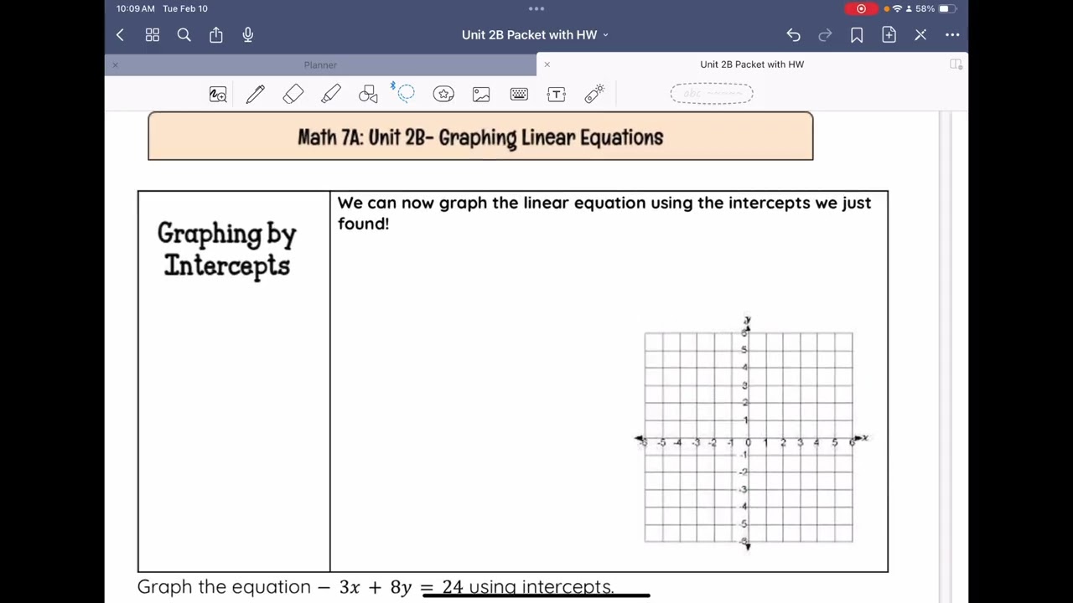
Task: Switch to the Planner tab
Action: click(x=320, y=64)
